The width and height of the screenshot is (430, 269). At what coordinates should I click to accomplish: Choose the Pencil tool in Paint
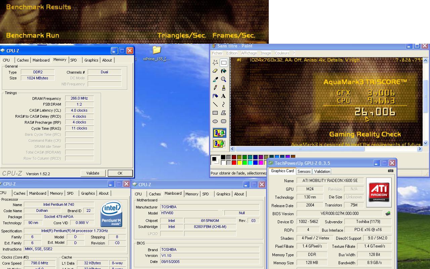tap(215, 88)
